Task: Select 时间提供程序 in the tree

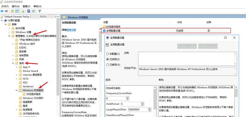Action: click(34, 94)
